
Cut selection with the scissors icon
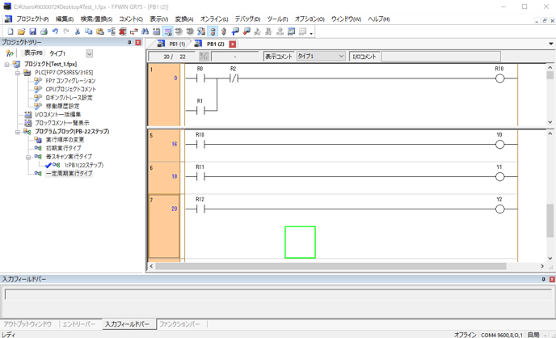click(78, 32)
